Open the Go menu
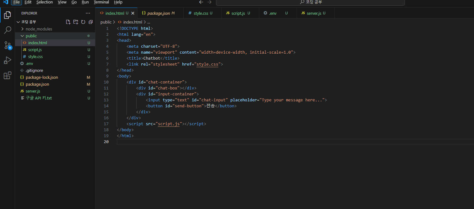The width and height of the screenshot is (474, 209). pos(74,2)
